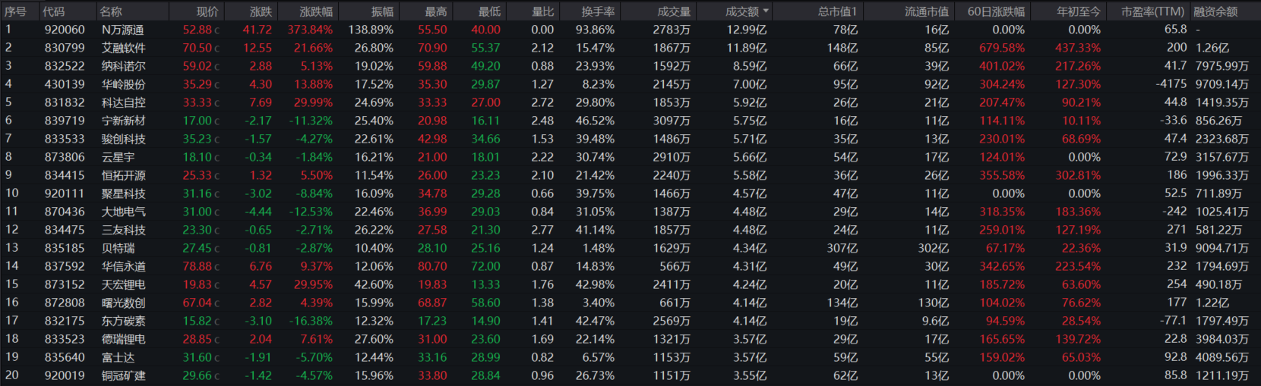Sort table by 名称 column header

click(111, 11)
